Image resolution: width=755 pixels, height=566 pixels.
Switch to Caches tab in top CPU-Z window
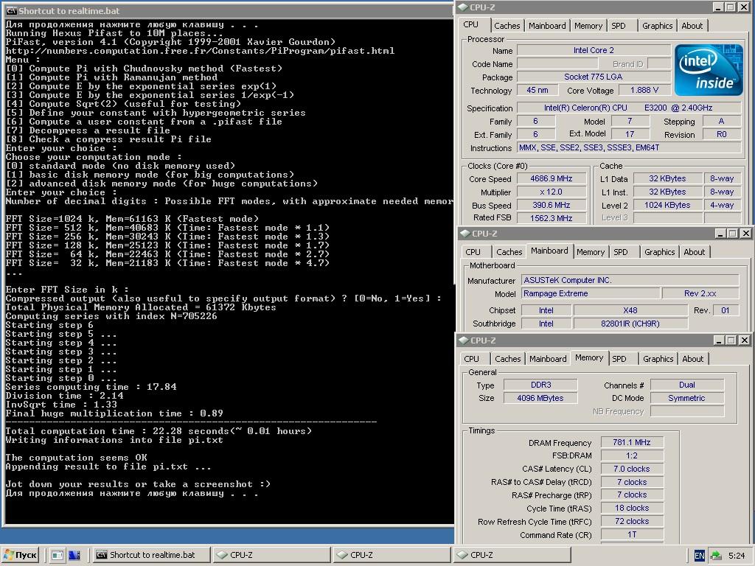(x=507, y=26)
